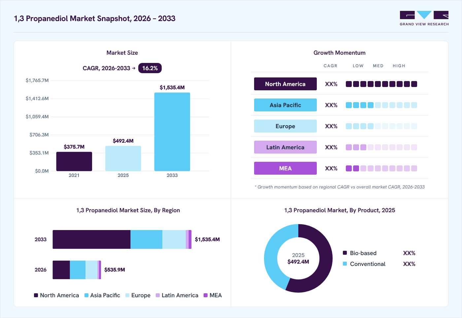Click the $1,535.4M value beside the stacked 2033 bar

pyautogui.click(x=207, y=240)
